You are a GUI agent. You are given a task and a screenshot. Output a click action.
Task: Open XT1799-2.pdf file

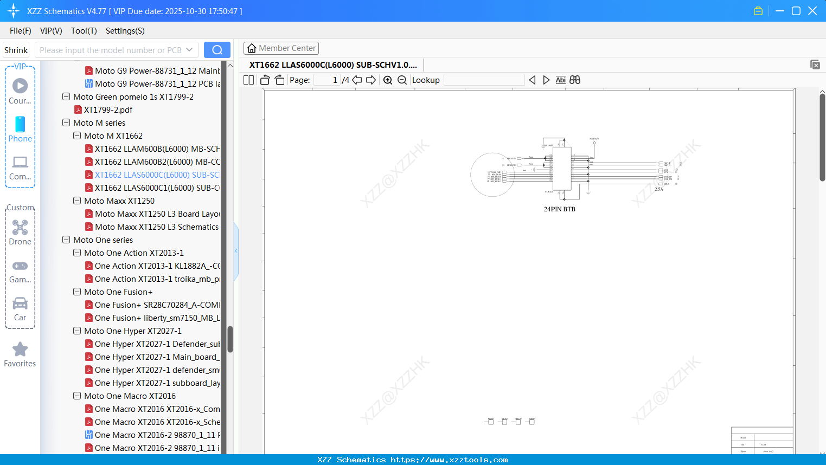pos(108,109)
